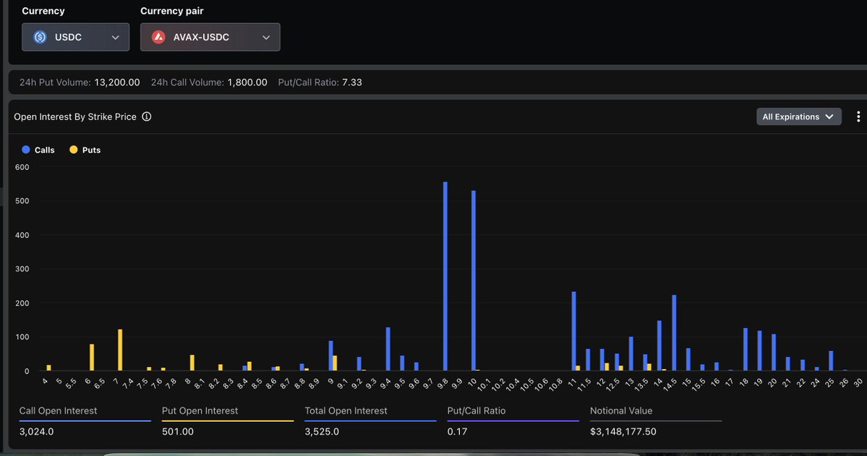
Task: Click the chevron arrow in the AVAX-USDC selector
Action: pyautogui.click(x=266, y=38)
